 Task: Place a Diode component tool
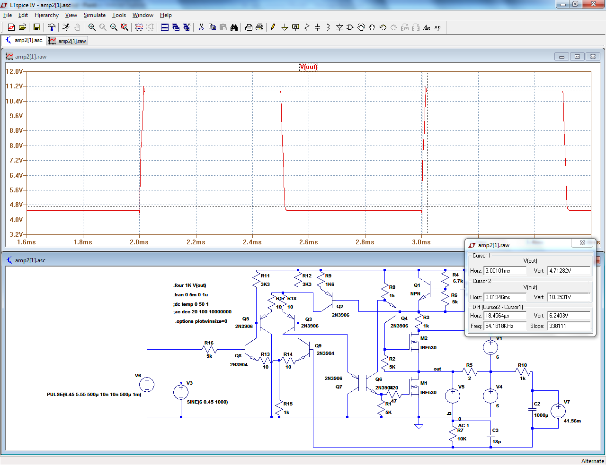339,27
